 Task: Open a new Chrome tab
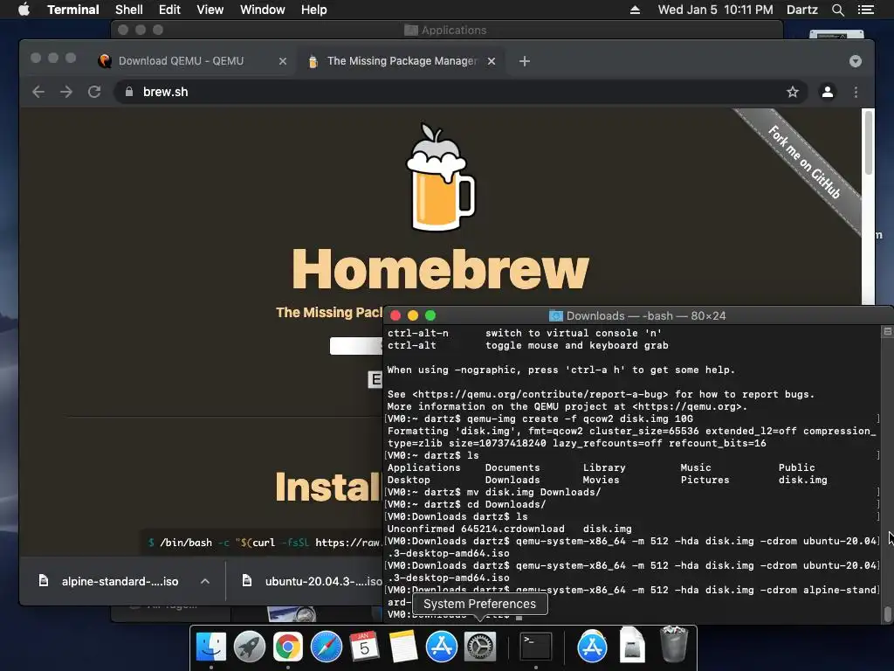(525, 61)
